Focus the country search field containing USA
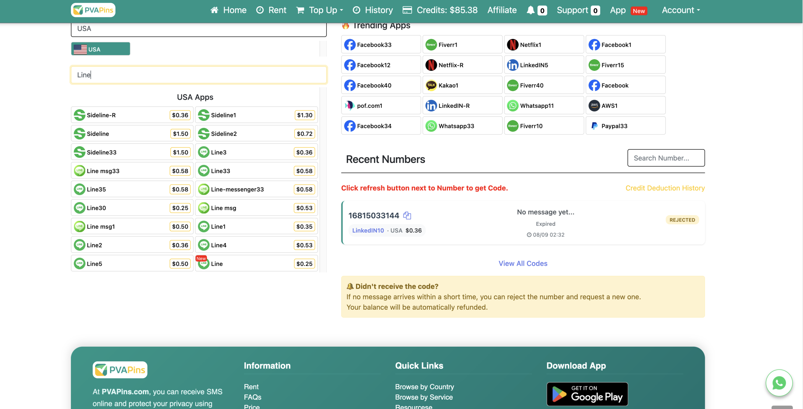The width and height of the screenshot is (803, 409). pos(199,29)
